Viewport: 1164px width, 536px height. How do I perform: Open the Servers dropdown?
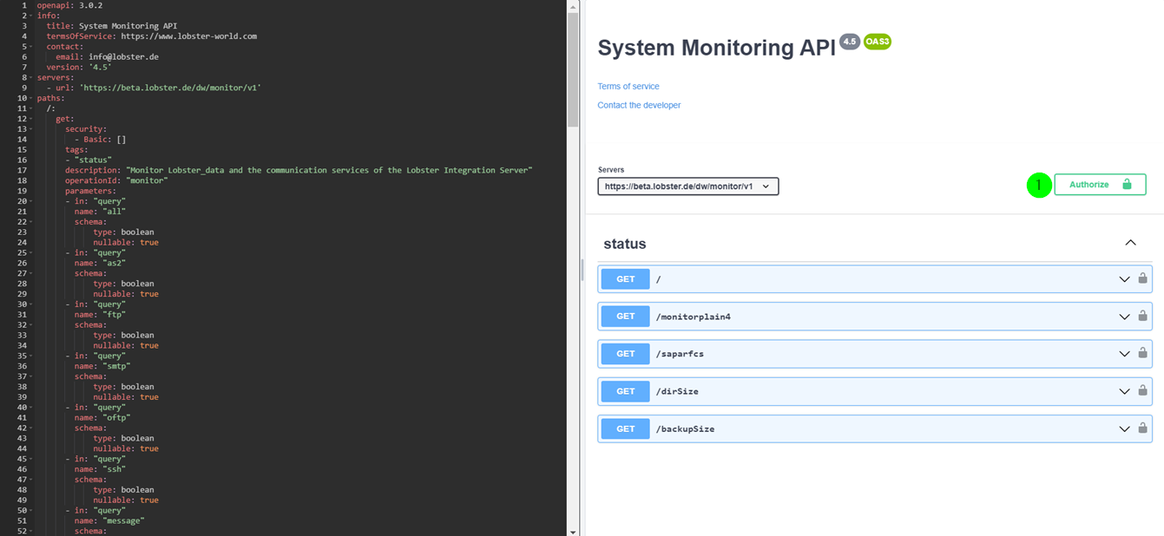tap(688, 186)
